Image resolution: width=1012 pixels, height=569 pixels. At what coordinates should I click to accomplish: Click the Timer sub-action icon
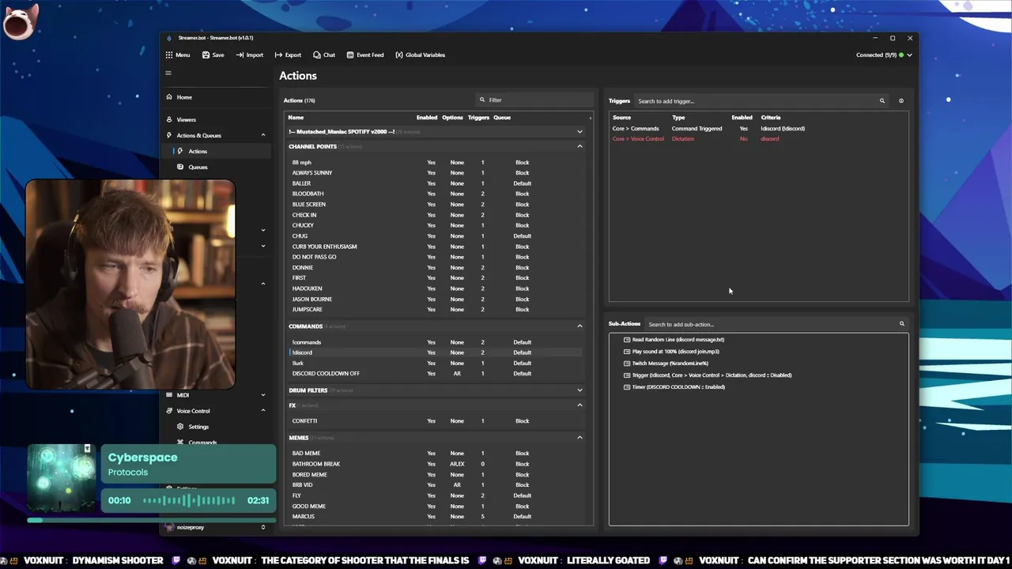coord(627,387)
